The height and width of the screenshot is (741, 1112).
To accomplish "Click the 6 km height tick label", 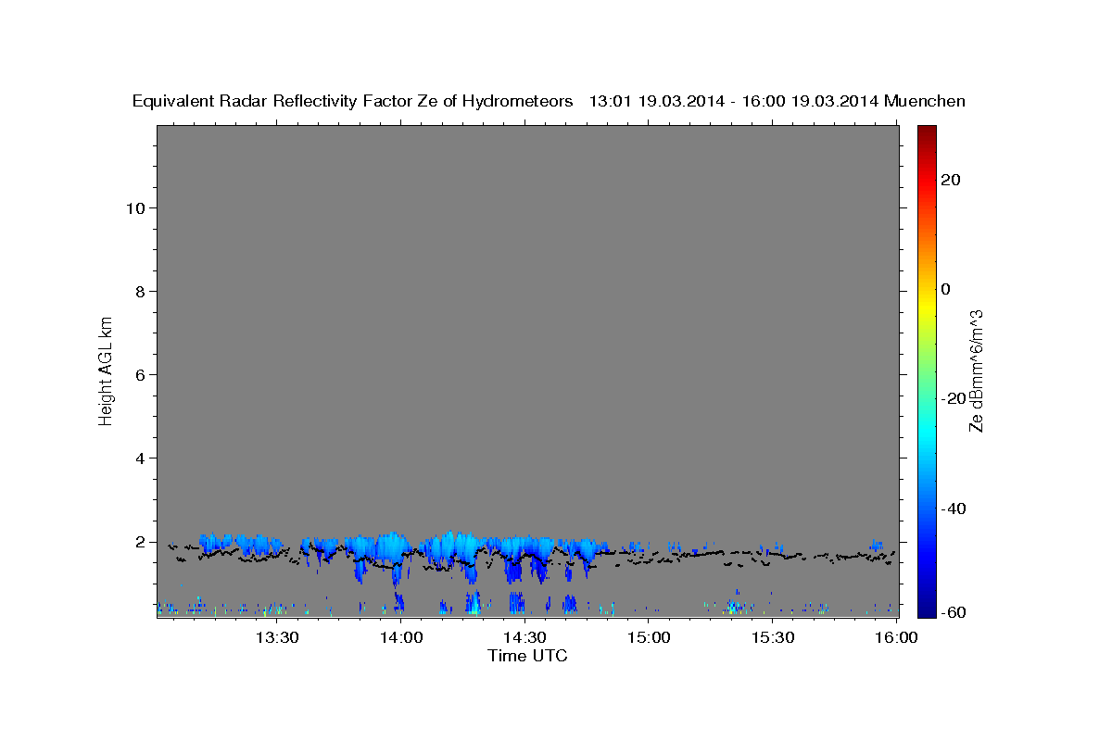I will (140, 375).
